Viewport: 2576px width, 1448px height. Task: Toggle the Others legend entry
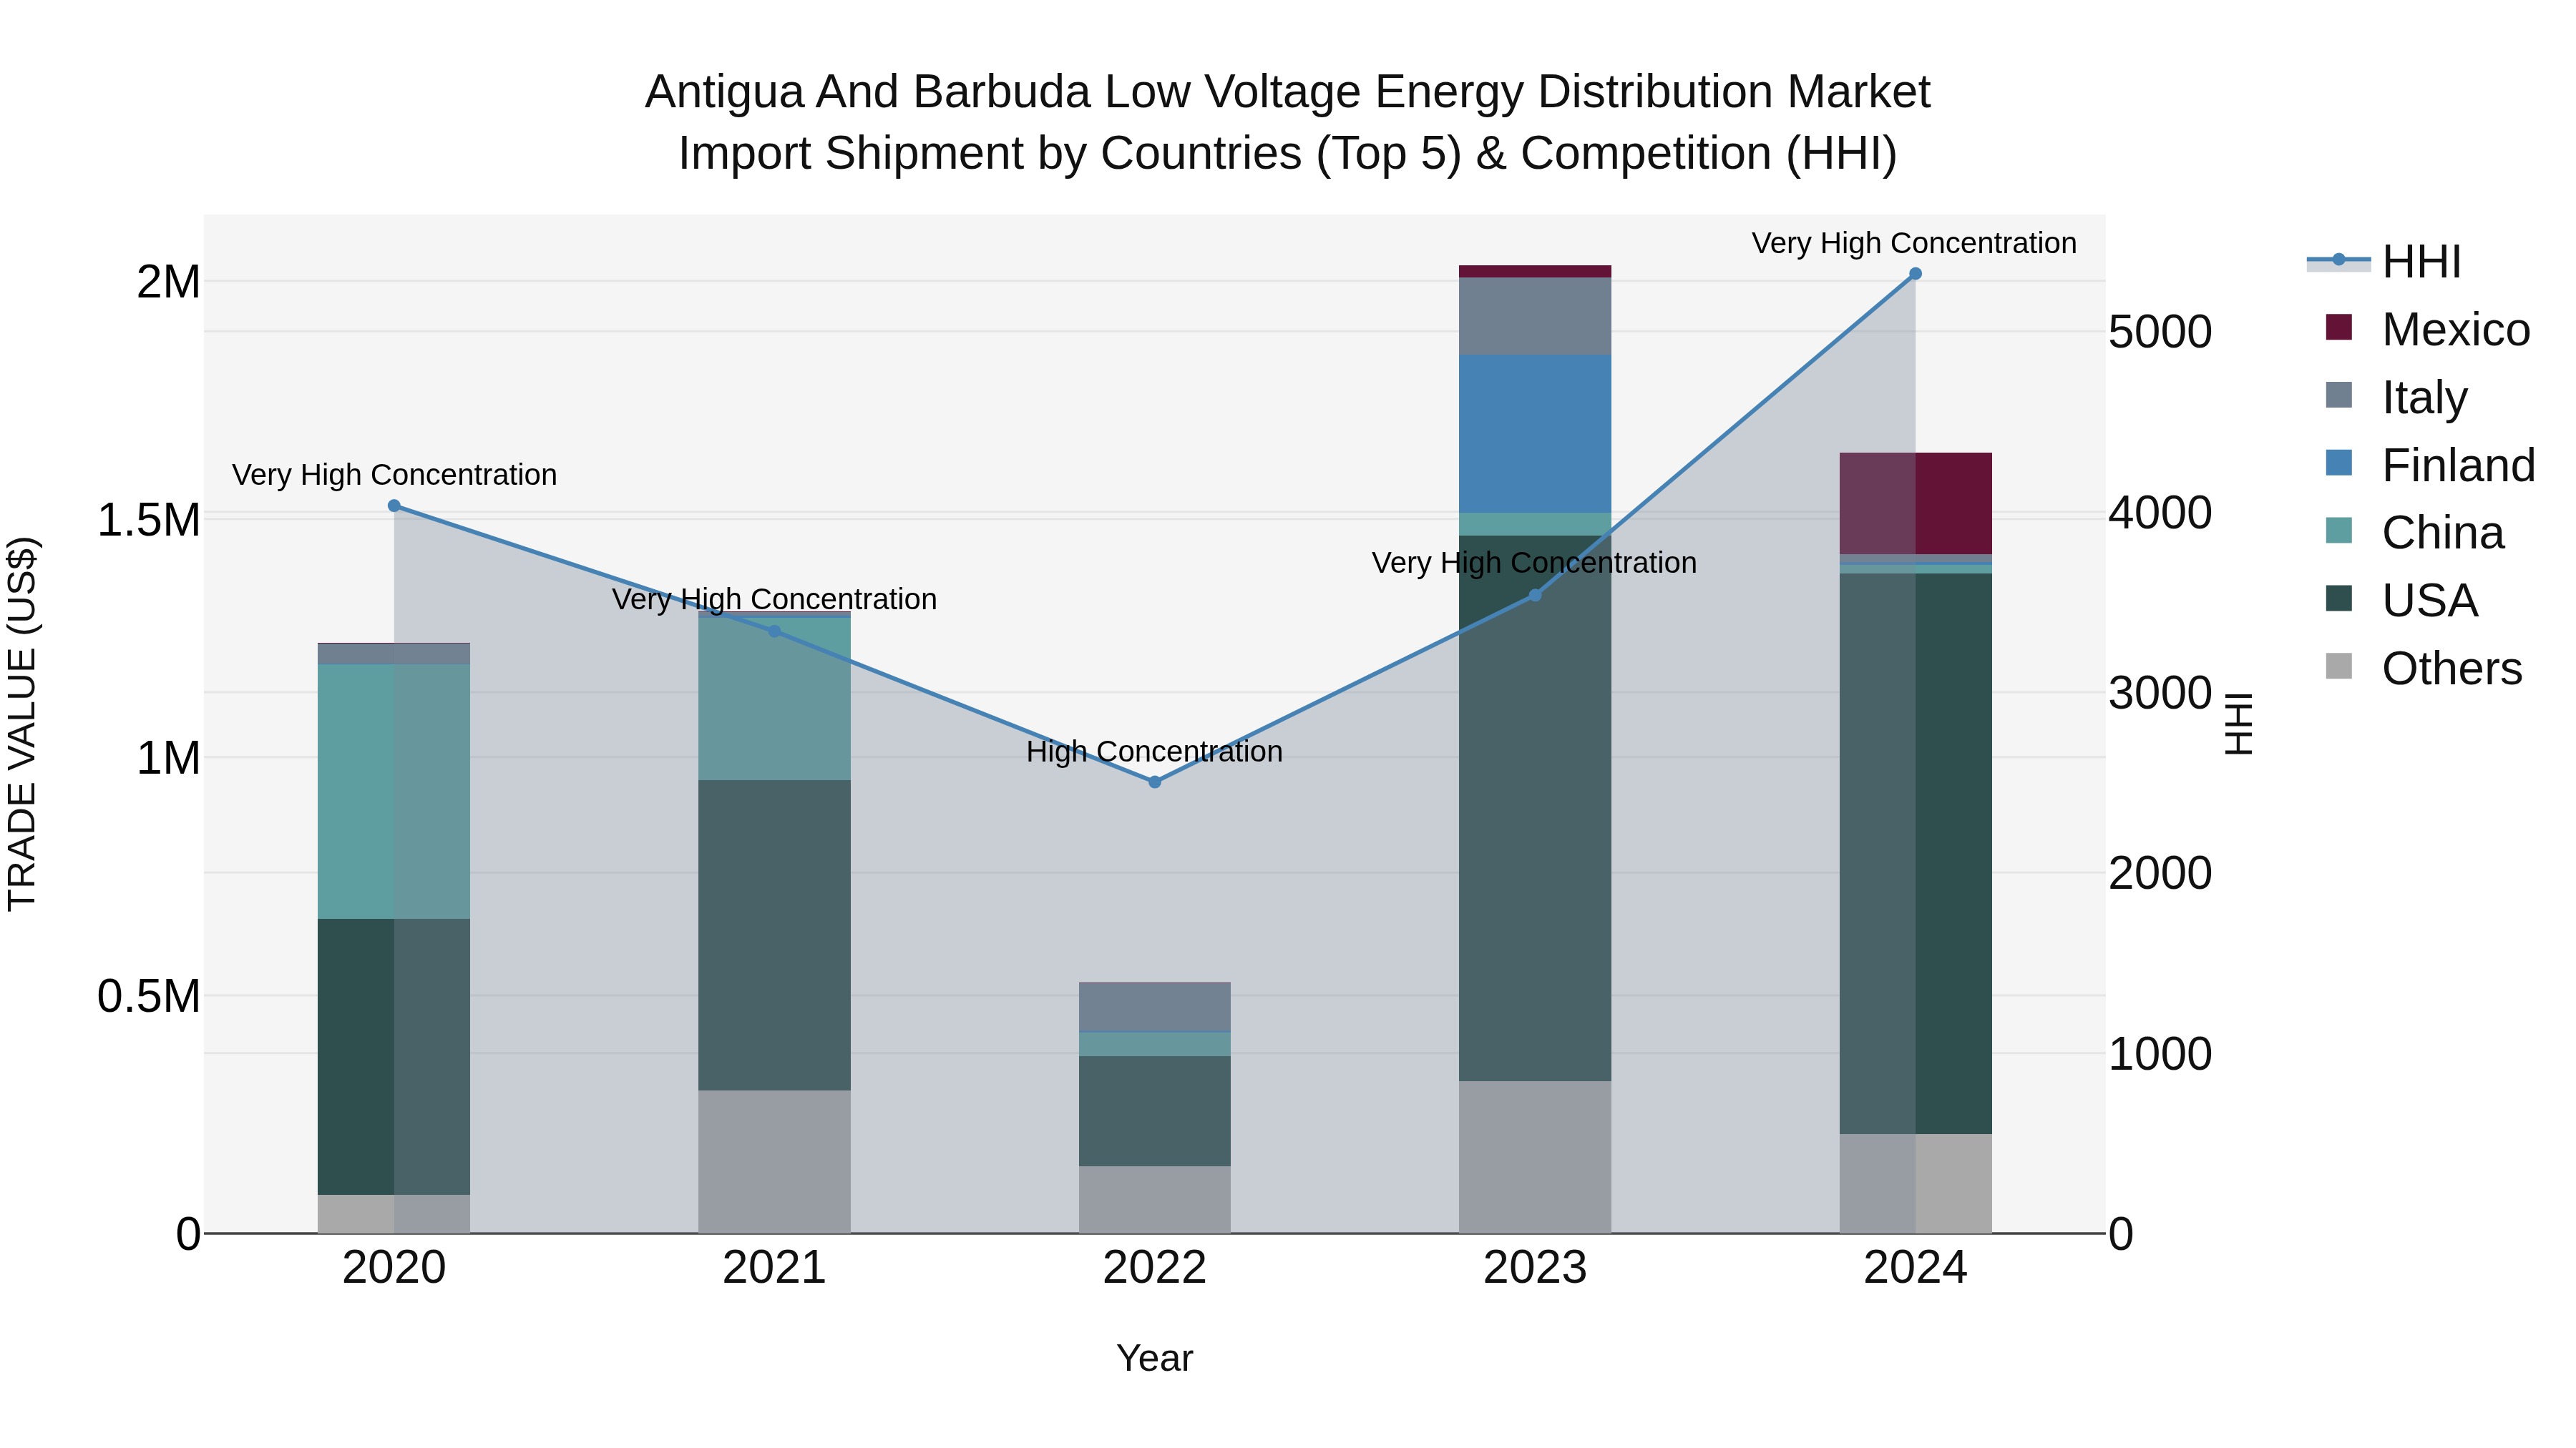pos(2425,669)
